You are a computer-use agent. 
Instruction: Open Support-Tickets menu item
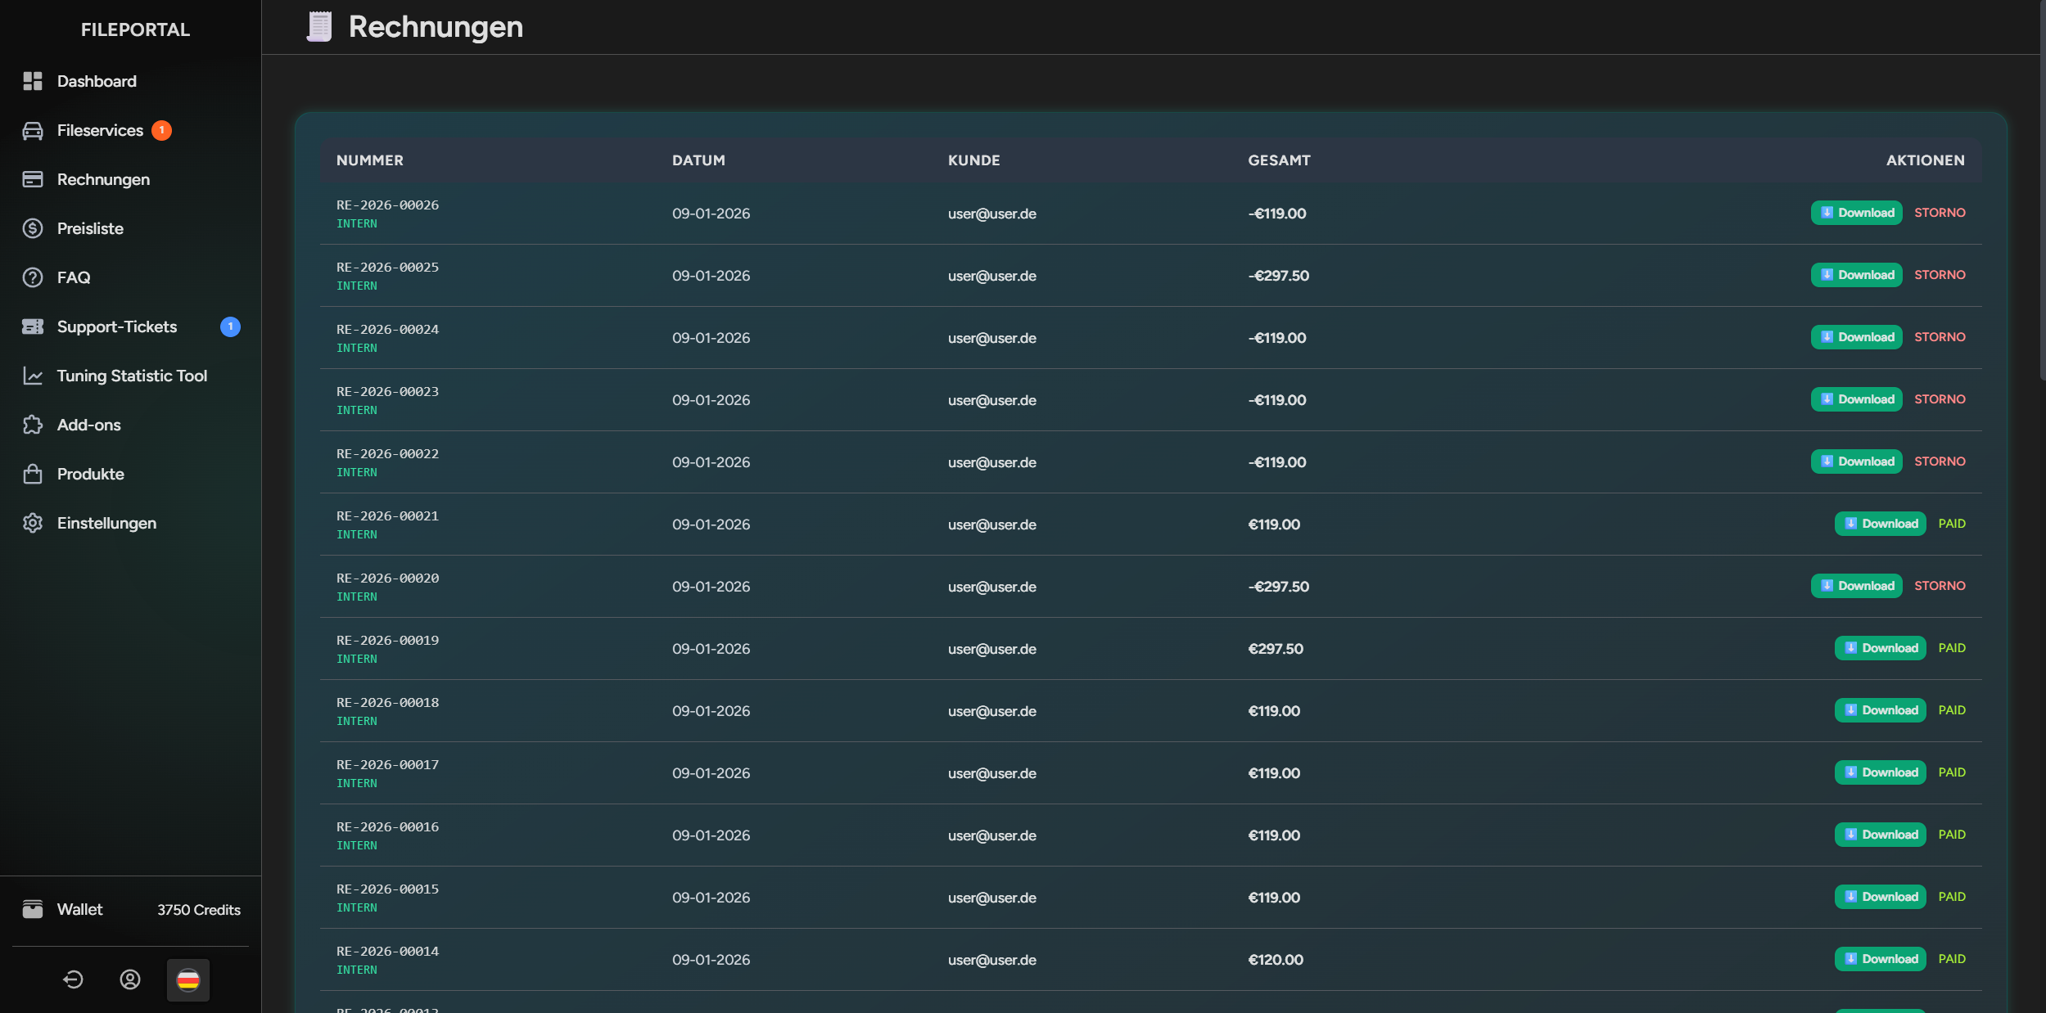(116, 326)
